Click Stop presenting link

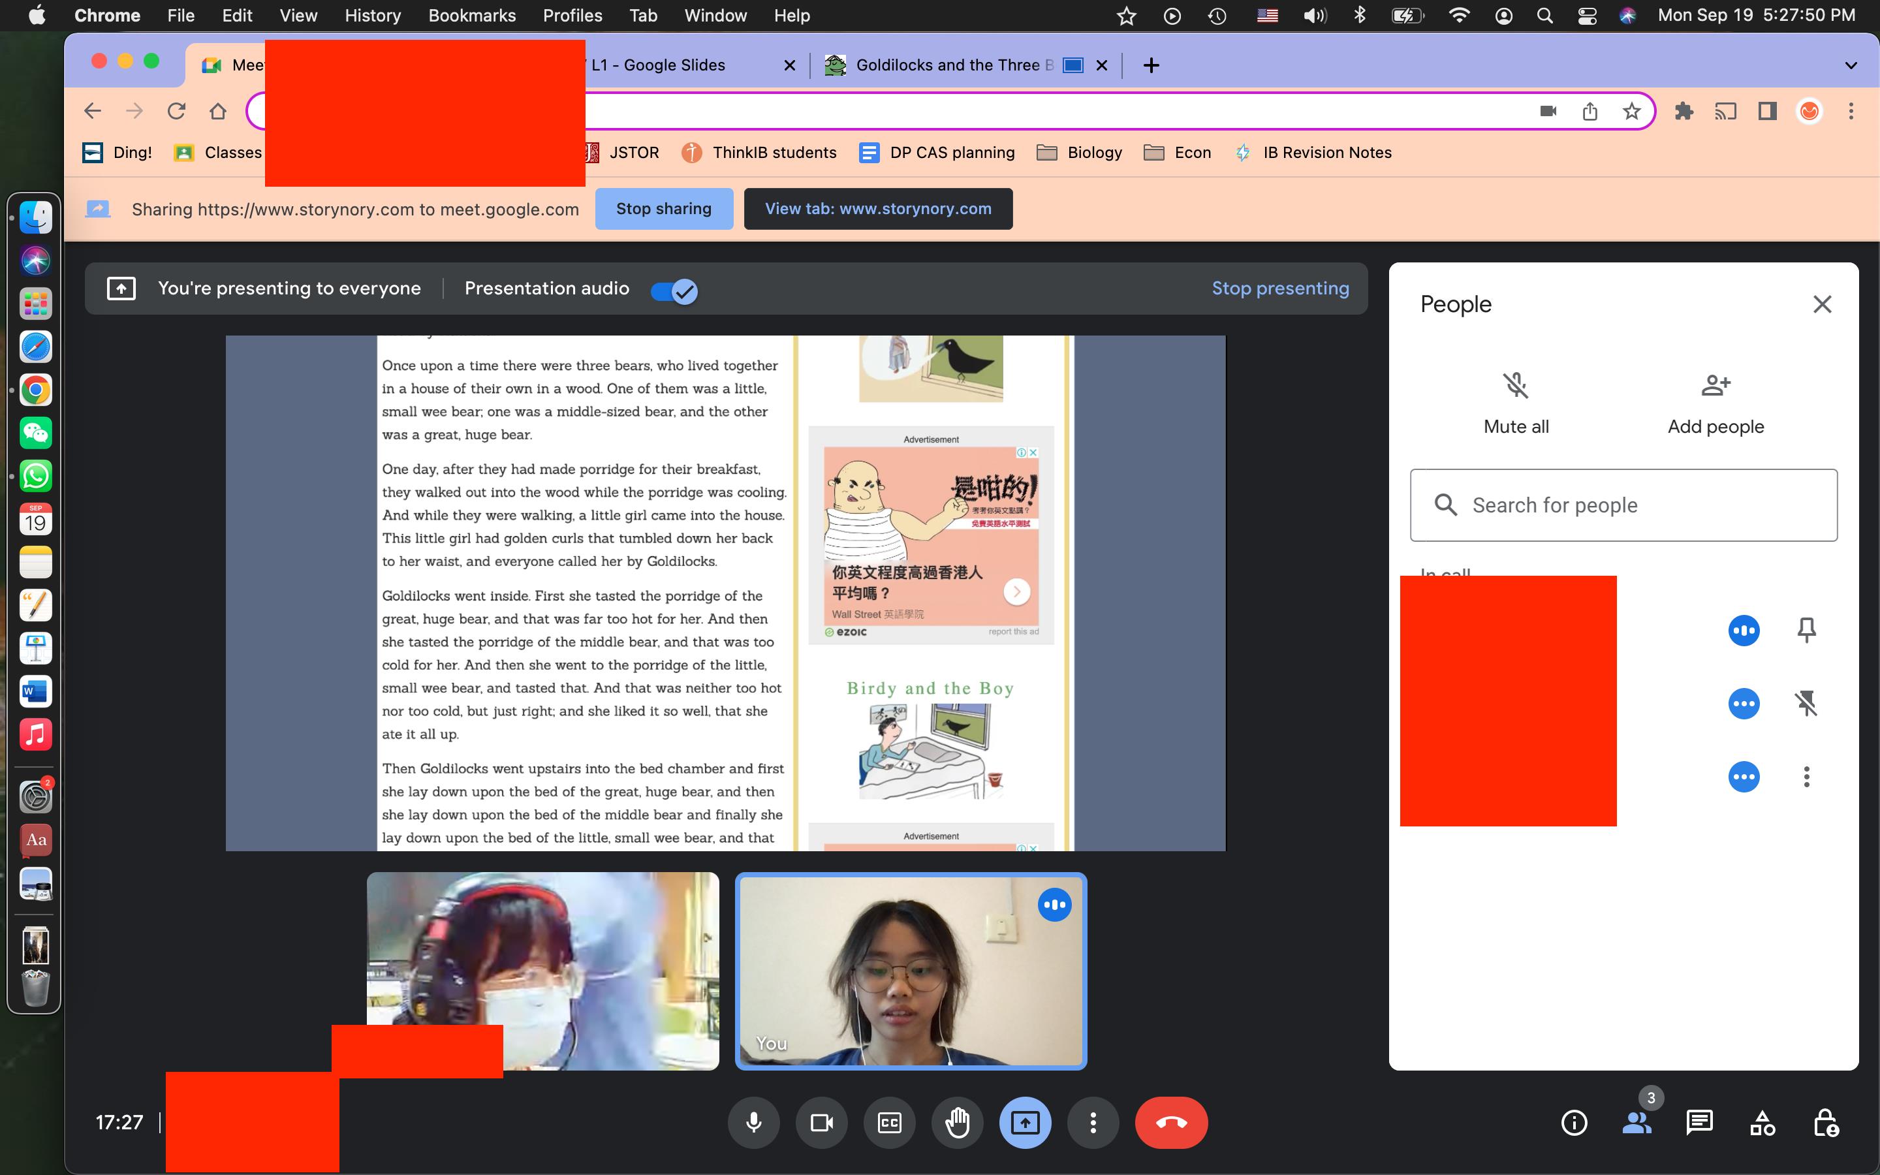pos(1279,289)
